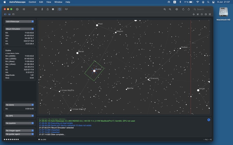Screen dimensions: 233x145
Task: Open the No joystick dropdown
Action: pyautogui.click(x=20, y=123)
